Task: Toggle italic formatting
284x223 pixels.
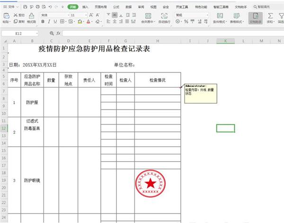Action: [x=49, y=22]
